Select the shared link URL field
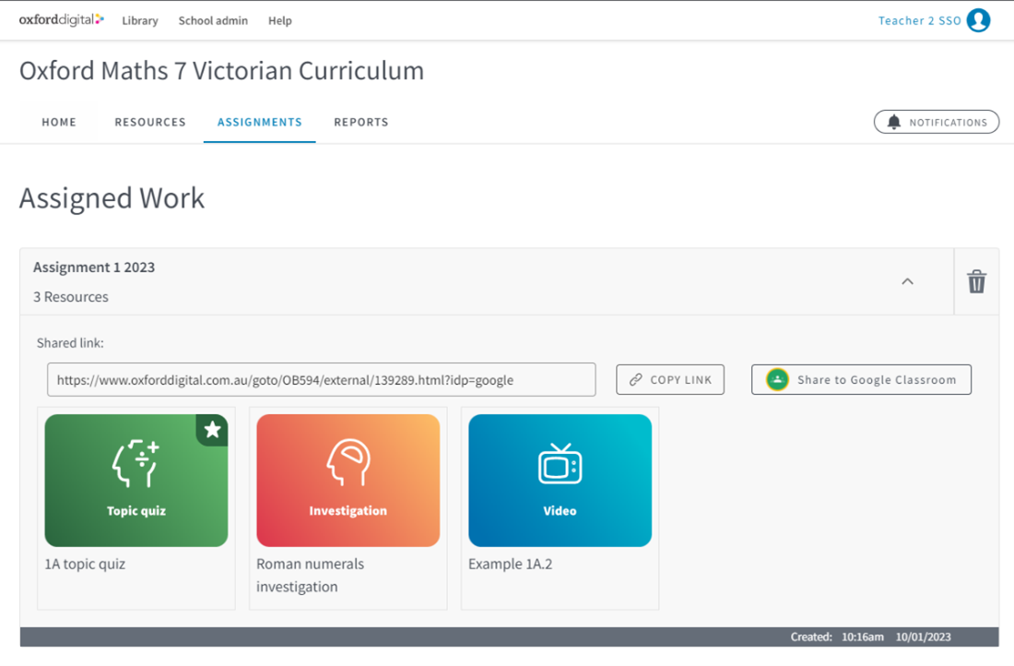Image resolution: width=1014 pixels, height=666 pixels. 321,379
